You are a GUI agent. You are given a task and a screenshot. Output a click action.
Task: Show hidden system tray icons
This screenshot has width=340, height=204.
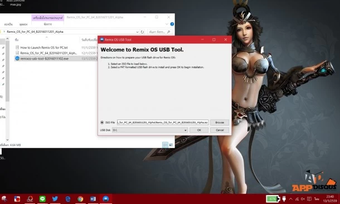tap(291, 199)
